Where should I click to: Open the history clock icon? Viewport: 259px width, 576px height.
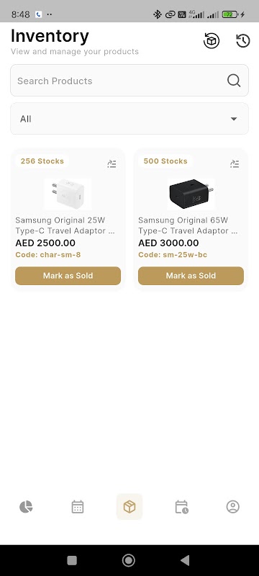243,40
